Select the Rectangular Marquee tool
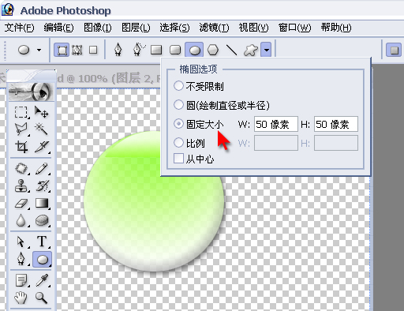Viewport: 404px width, 311px height. 21,112
